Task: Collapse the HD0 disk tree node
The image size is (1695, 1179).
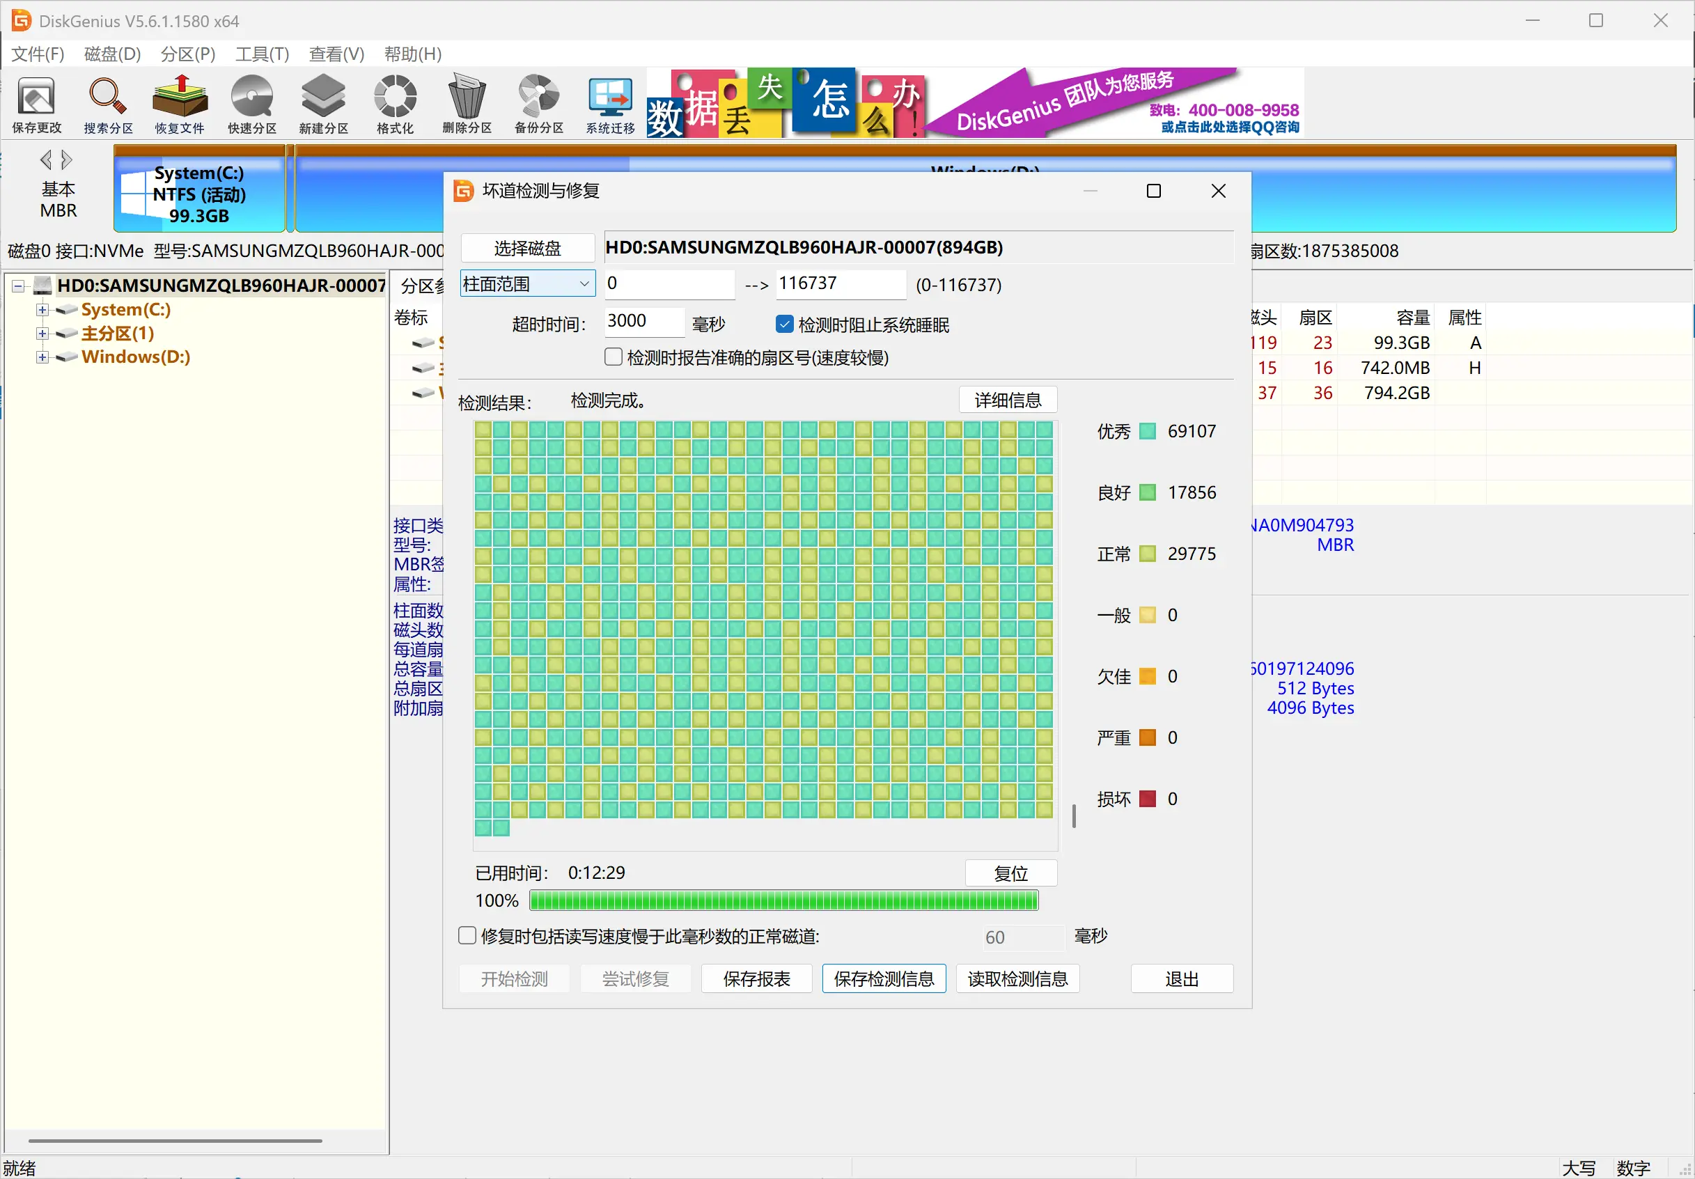Action: (17, 285)
